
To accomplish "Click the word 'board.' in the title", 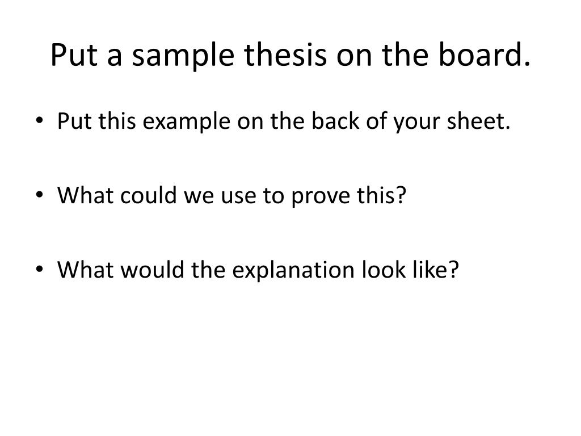I will pyautogui.click(x=485, y=55).
